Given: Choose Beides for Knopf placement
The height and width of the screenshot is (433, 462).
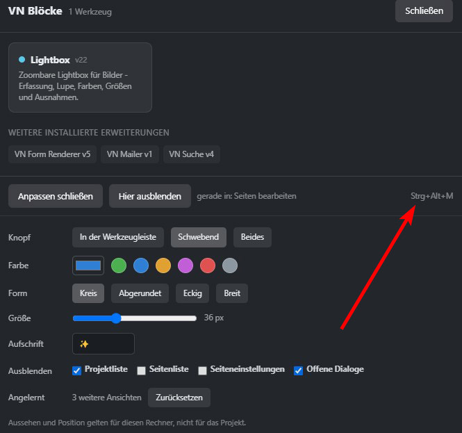Looking at the screenshot, I should pyautogui.click(x=252, y=237).
